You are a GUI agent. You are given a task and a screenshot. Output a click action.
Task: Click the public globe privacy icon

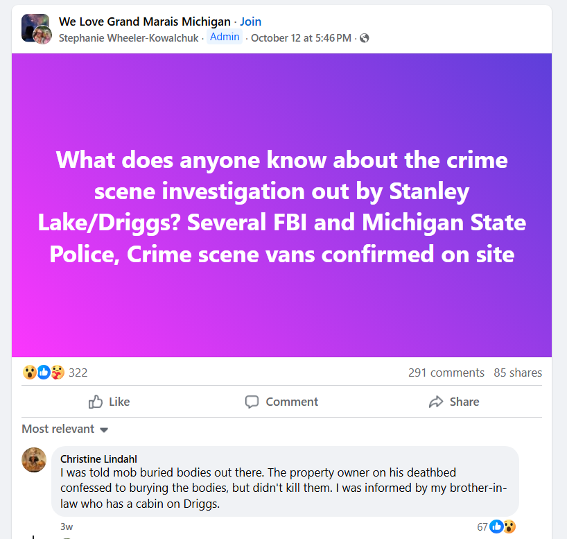(x=365, y=38)
